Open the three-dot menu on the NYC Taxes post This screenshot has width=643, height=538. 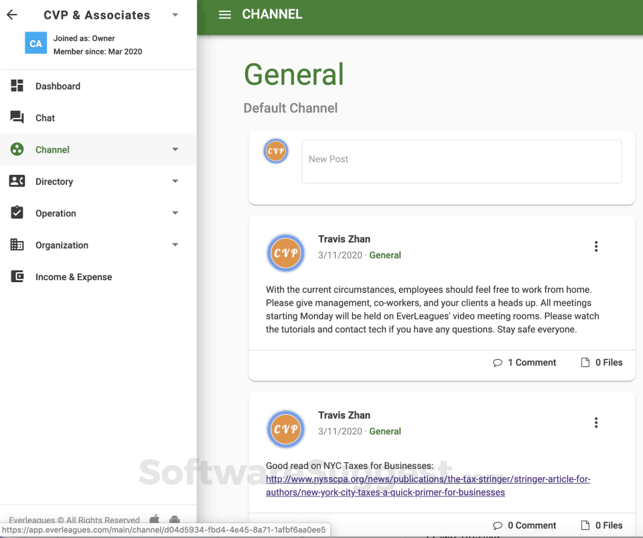pos(596,422)
